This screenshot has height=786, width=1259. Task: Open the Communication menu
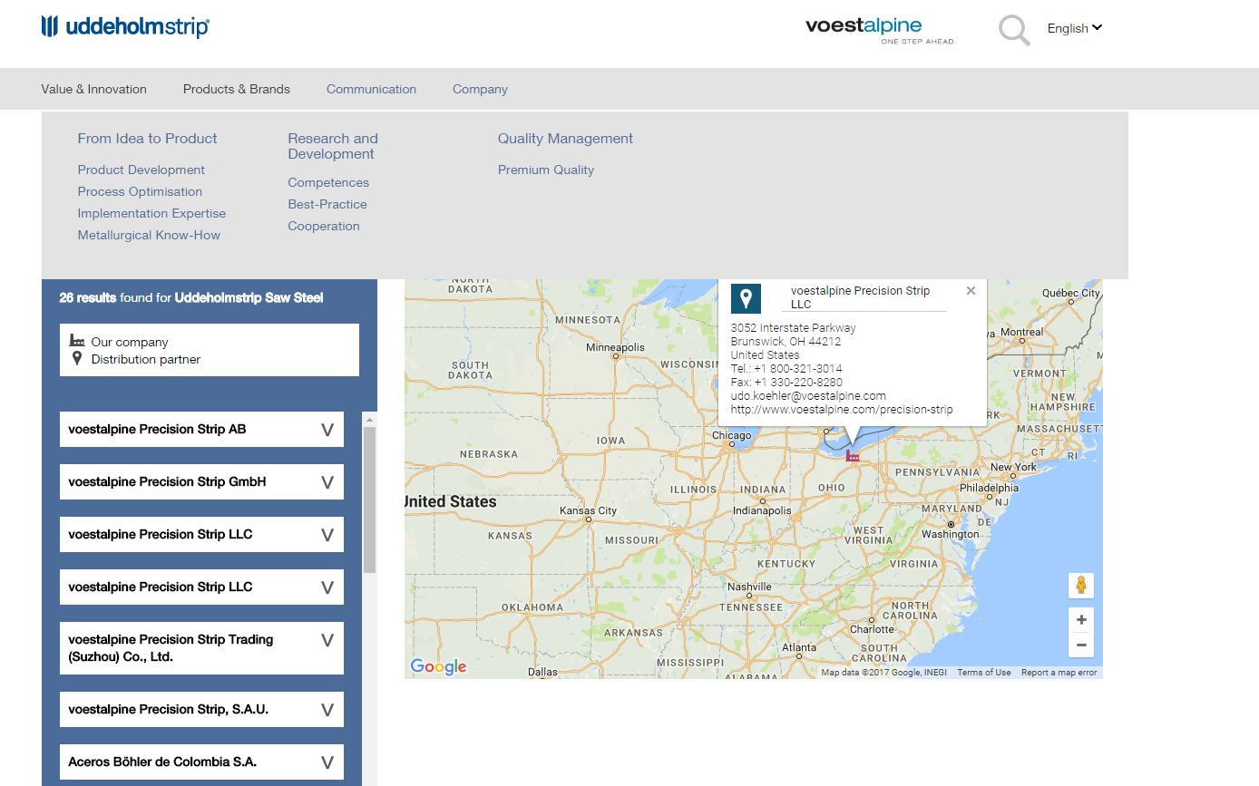coord(371,89)
